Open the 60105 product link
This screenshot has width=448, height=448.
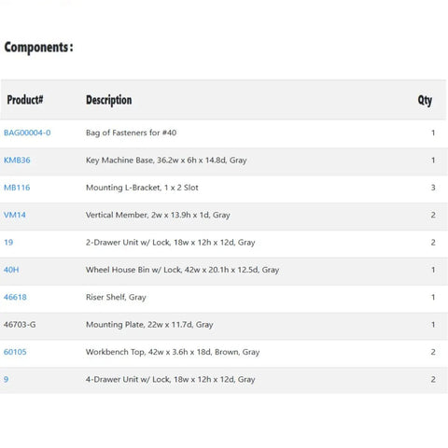pos(15,352)
